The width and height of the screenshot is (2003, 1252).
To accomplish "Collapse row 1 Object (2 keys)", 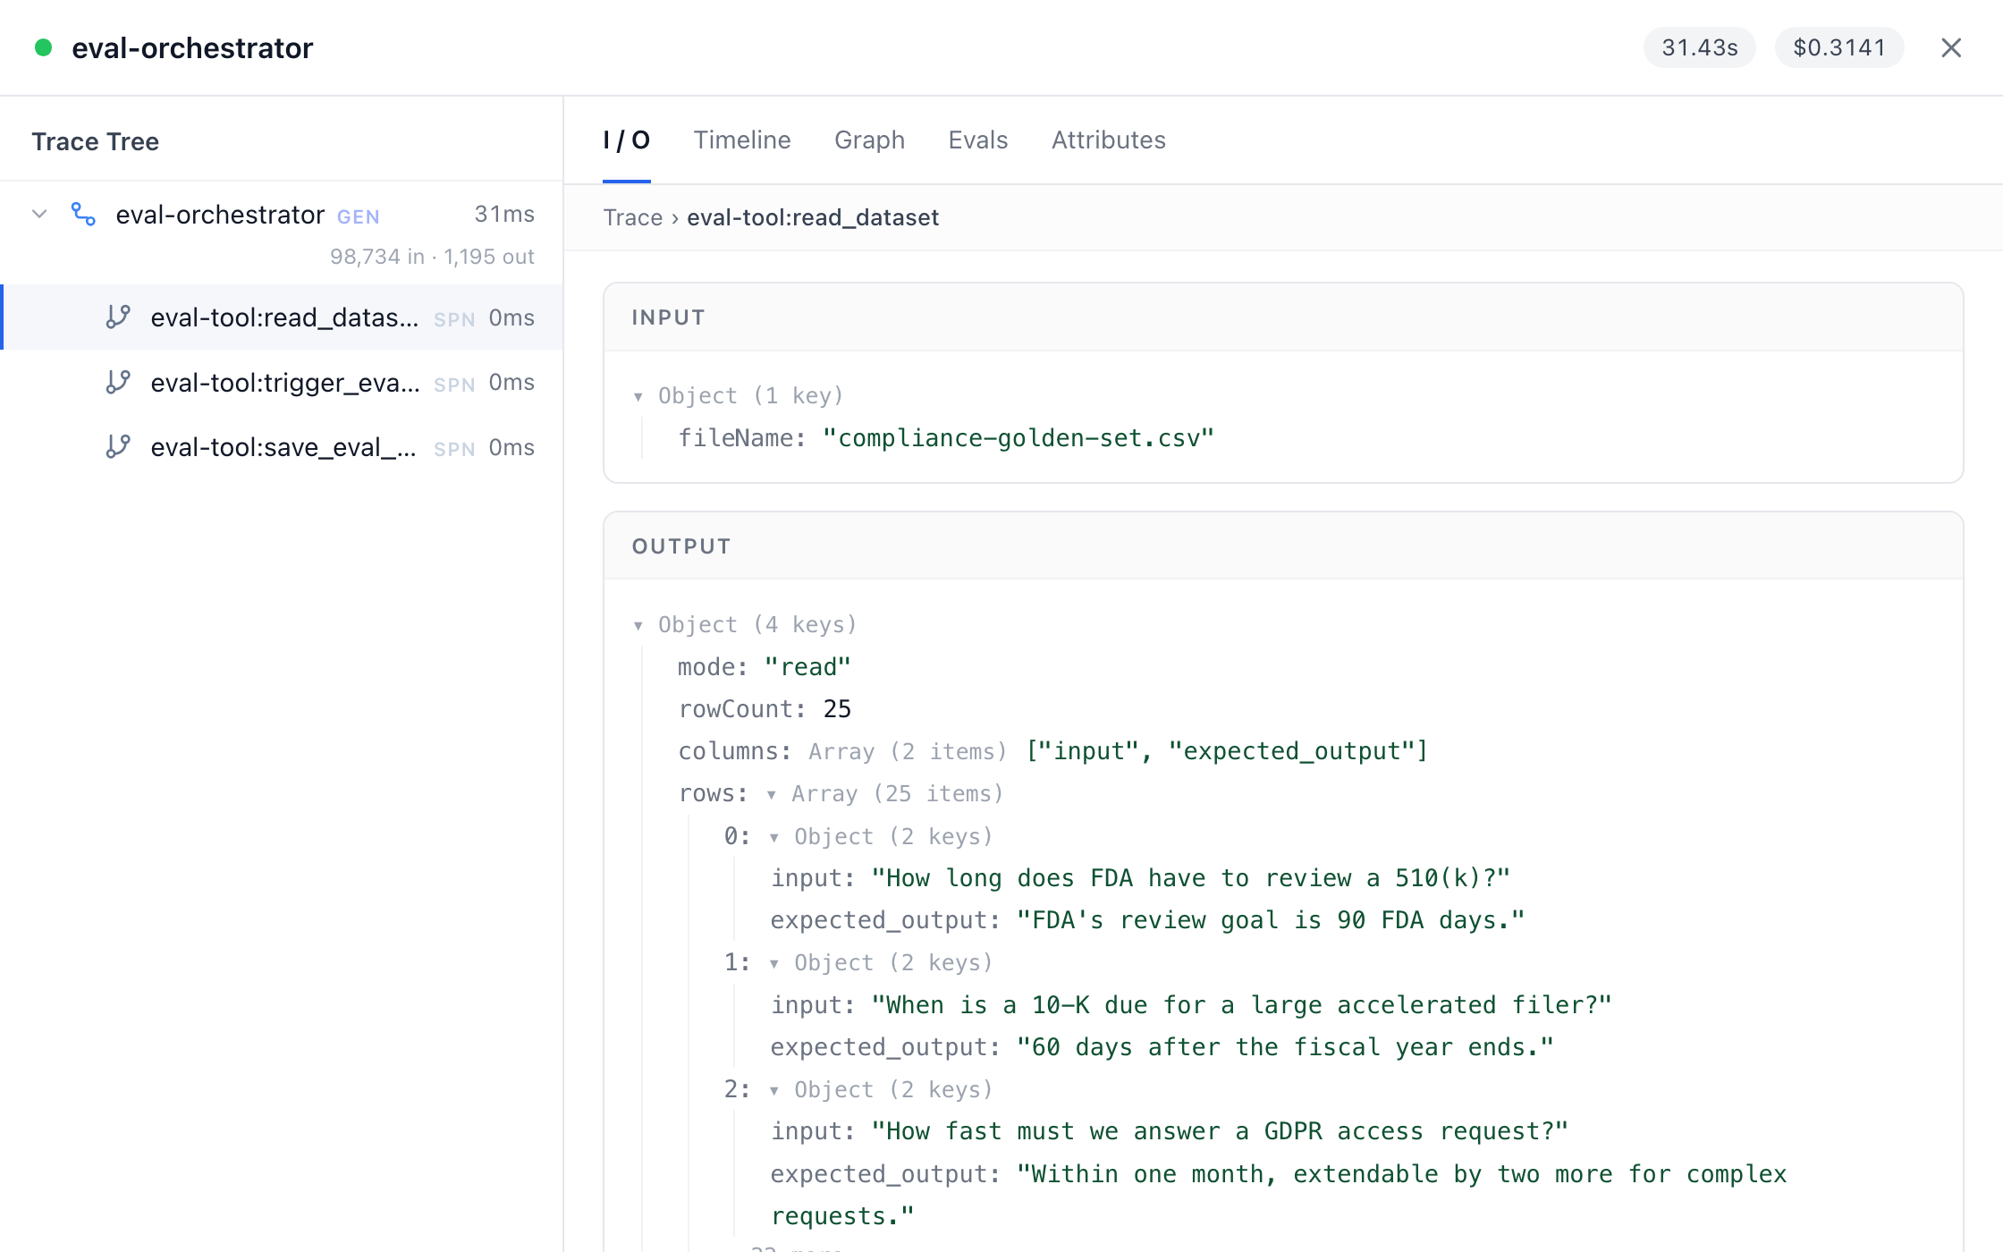I will coord(774,963).
